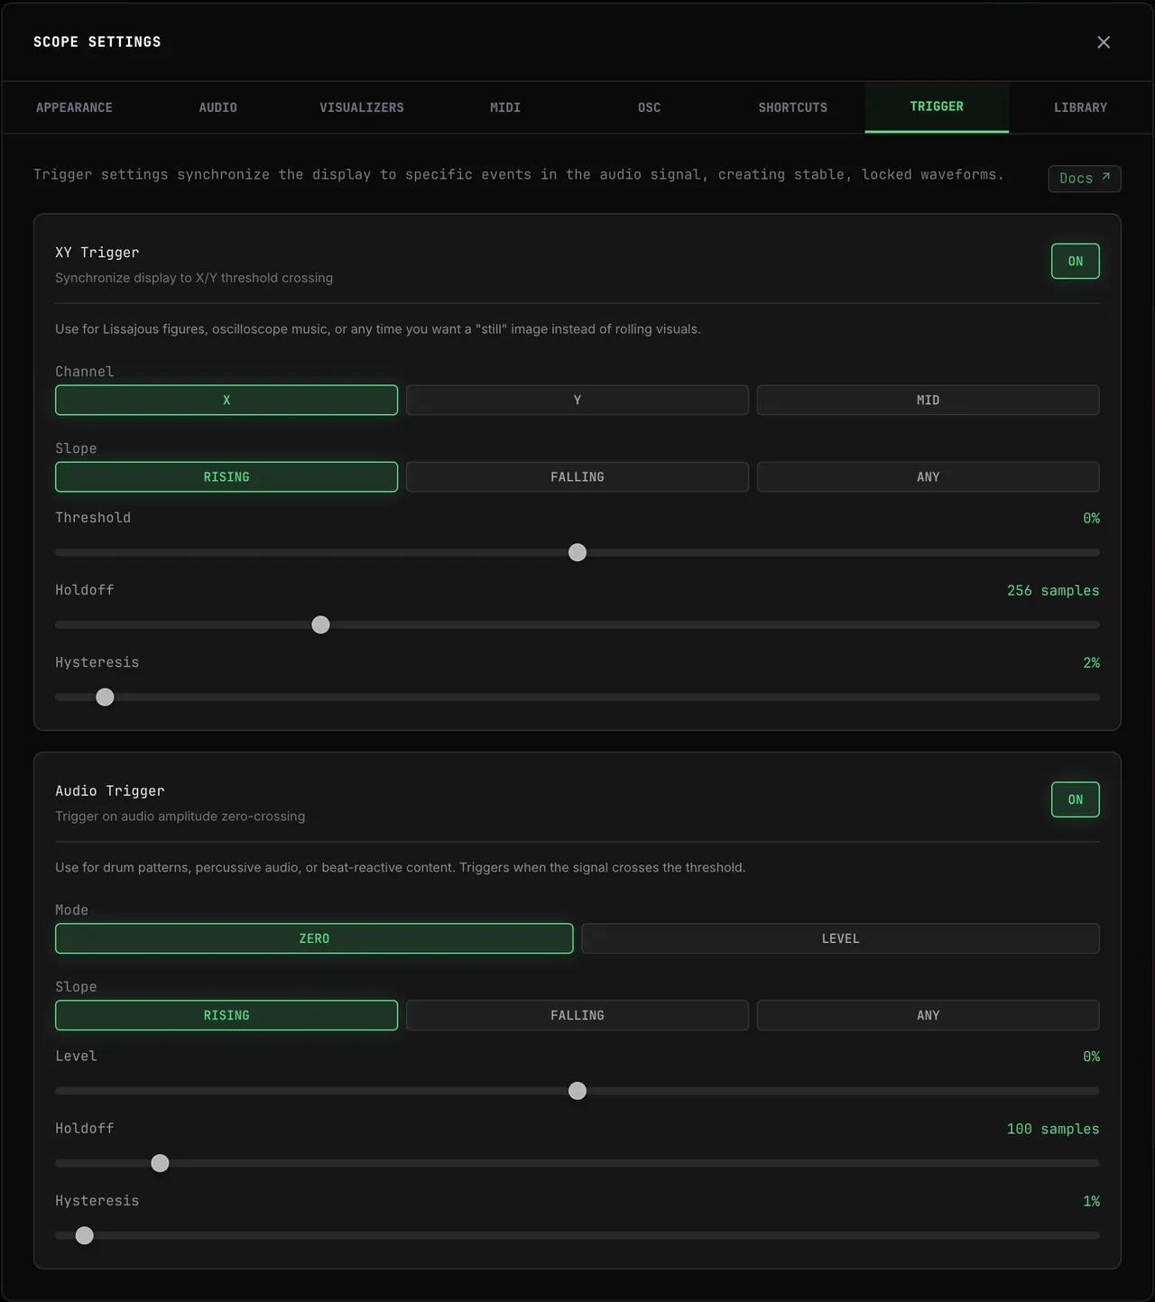This screenshot has height=1302, width=1155.
Task: Open the Library tab
Action: pyautogui.click(x=1081, y=107)
